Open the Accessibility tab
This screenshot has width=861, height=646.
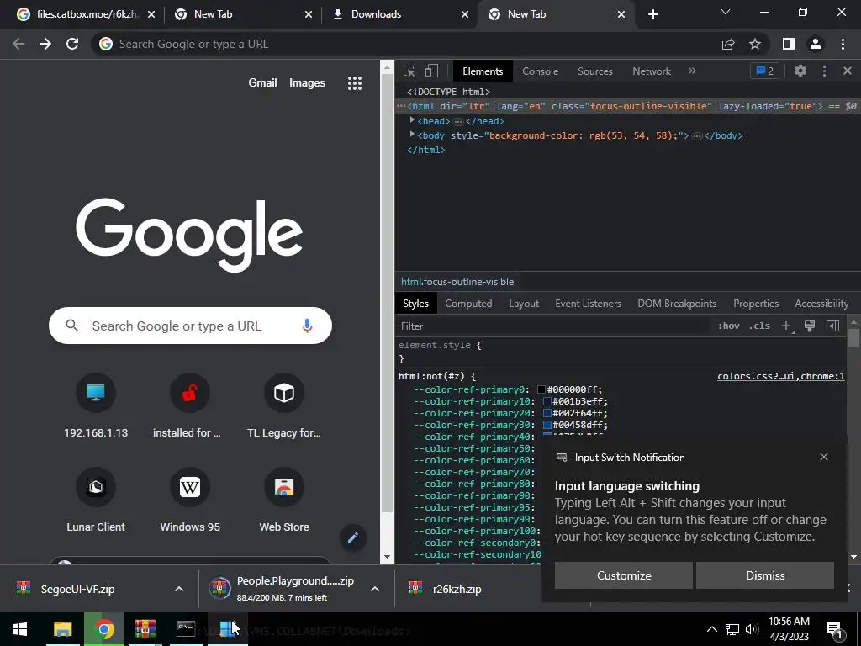pos(821,303)
